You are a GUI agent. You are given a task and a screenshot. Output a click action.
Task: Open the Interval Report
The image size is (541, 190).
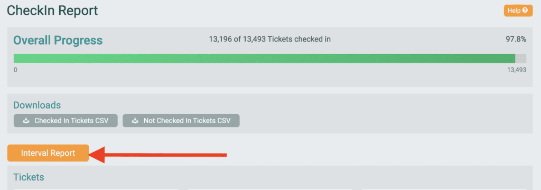tap(48, 153)
